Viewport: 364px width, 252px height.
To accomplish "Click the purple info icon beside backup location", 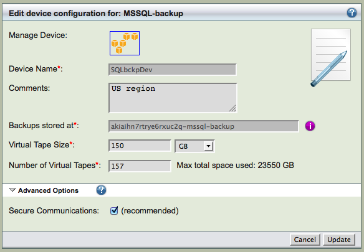I will (x=310, y=126).
